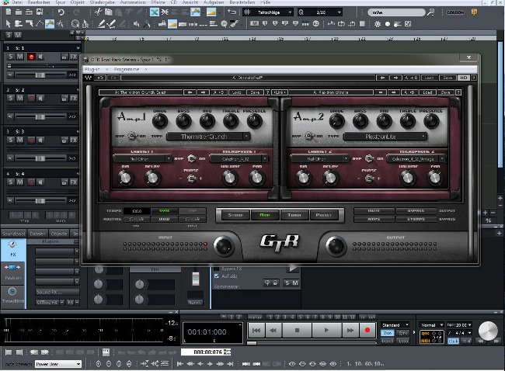Flip the Amp 1 phase switch
The width and height of the screenshot is (505, 371).
pyautogui.click(x=191, y=179)
